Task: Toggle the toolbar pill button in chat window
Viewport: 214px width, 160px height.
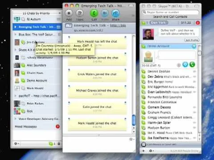Action: click(131, 6)
